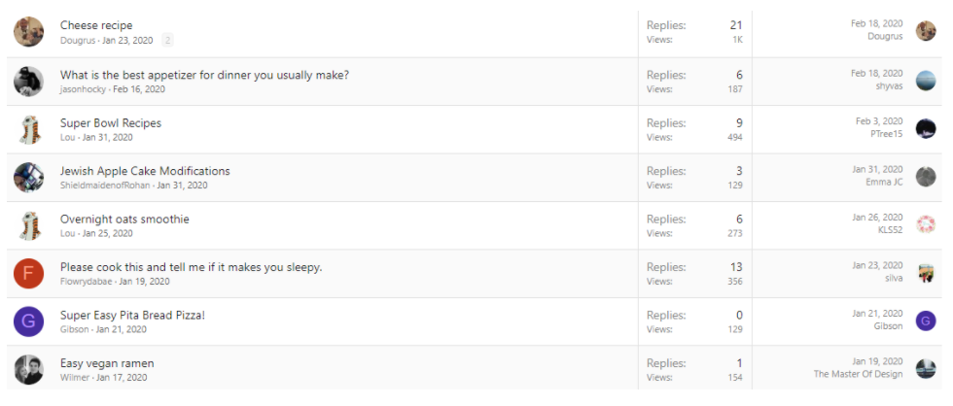Open Dougrus avatar beside Cheese recipe thread
This screenshot has width=953, height=406.
point(28,32)
